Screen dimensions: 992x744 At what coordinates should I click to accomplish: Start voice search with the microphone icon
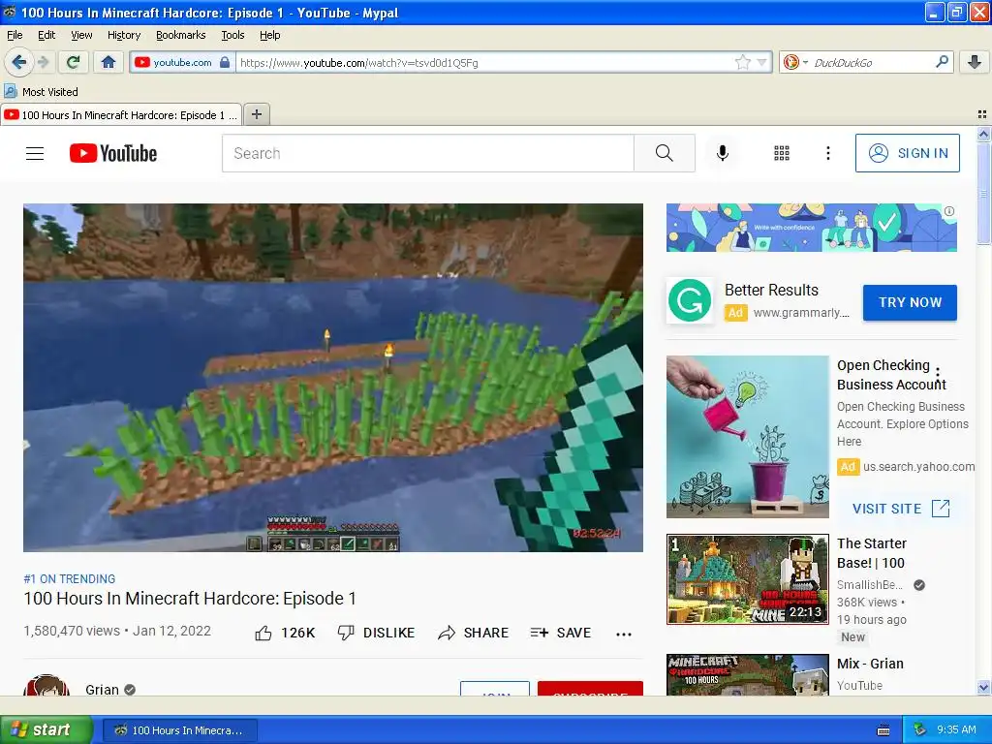coord(723,153)
